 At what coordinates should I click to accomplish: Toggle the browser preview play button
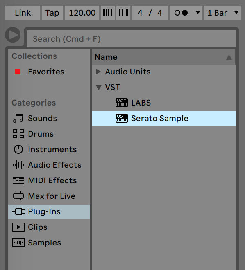[13, 35]
